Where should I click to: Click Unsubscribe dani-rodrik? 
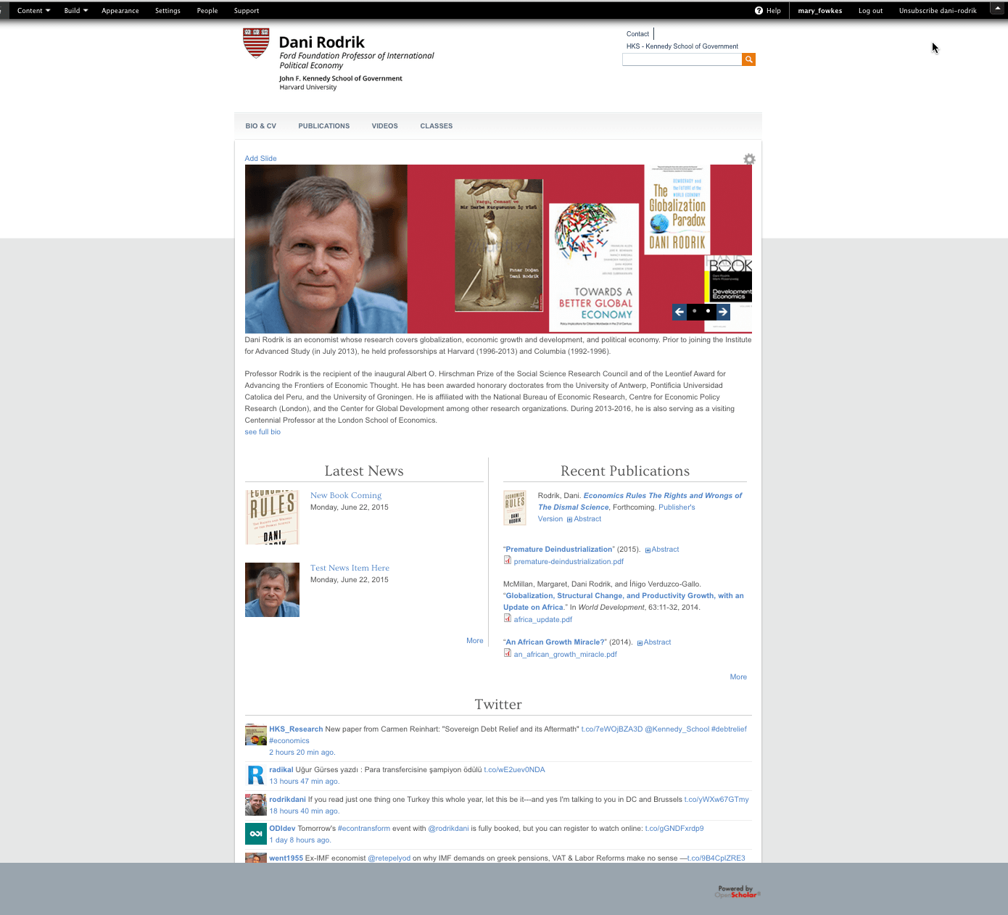coord(938,11)
